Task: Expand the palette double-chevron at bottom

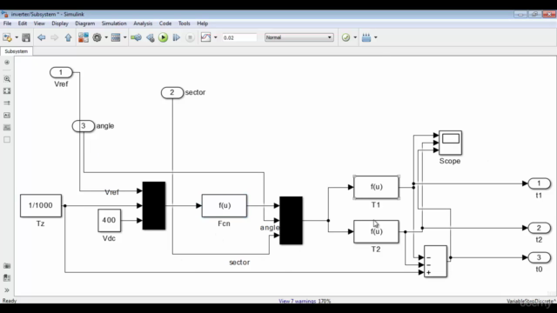Action: 7,290
